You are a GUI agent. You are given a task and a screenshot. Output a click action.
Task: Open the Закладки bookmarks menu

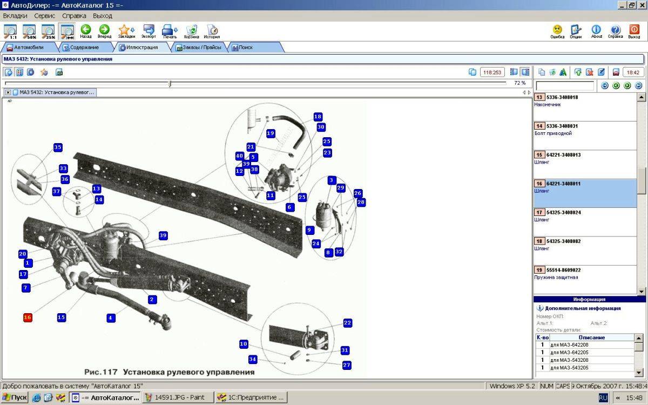(x=126, y=32)
